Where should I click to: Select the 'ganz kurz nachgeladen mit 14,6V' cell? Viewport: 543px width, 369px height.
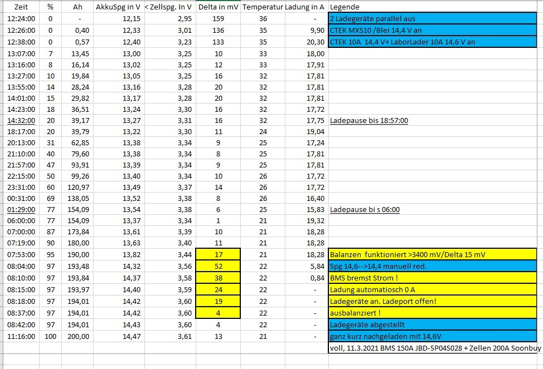tap(433, 337)
